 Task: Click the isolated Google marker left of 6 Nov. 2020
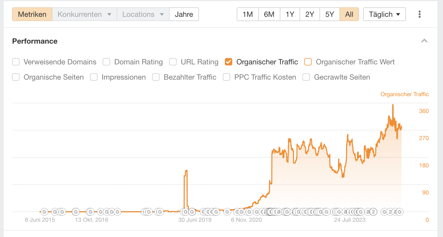[227, 212]
